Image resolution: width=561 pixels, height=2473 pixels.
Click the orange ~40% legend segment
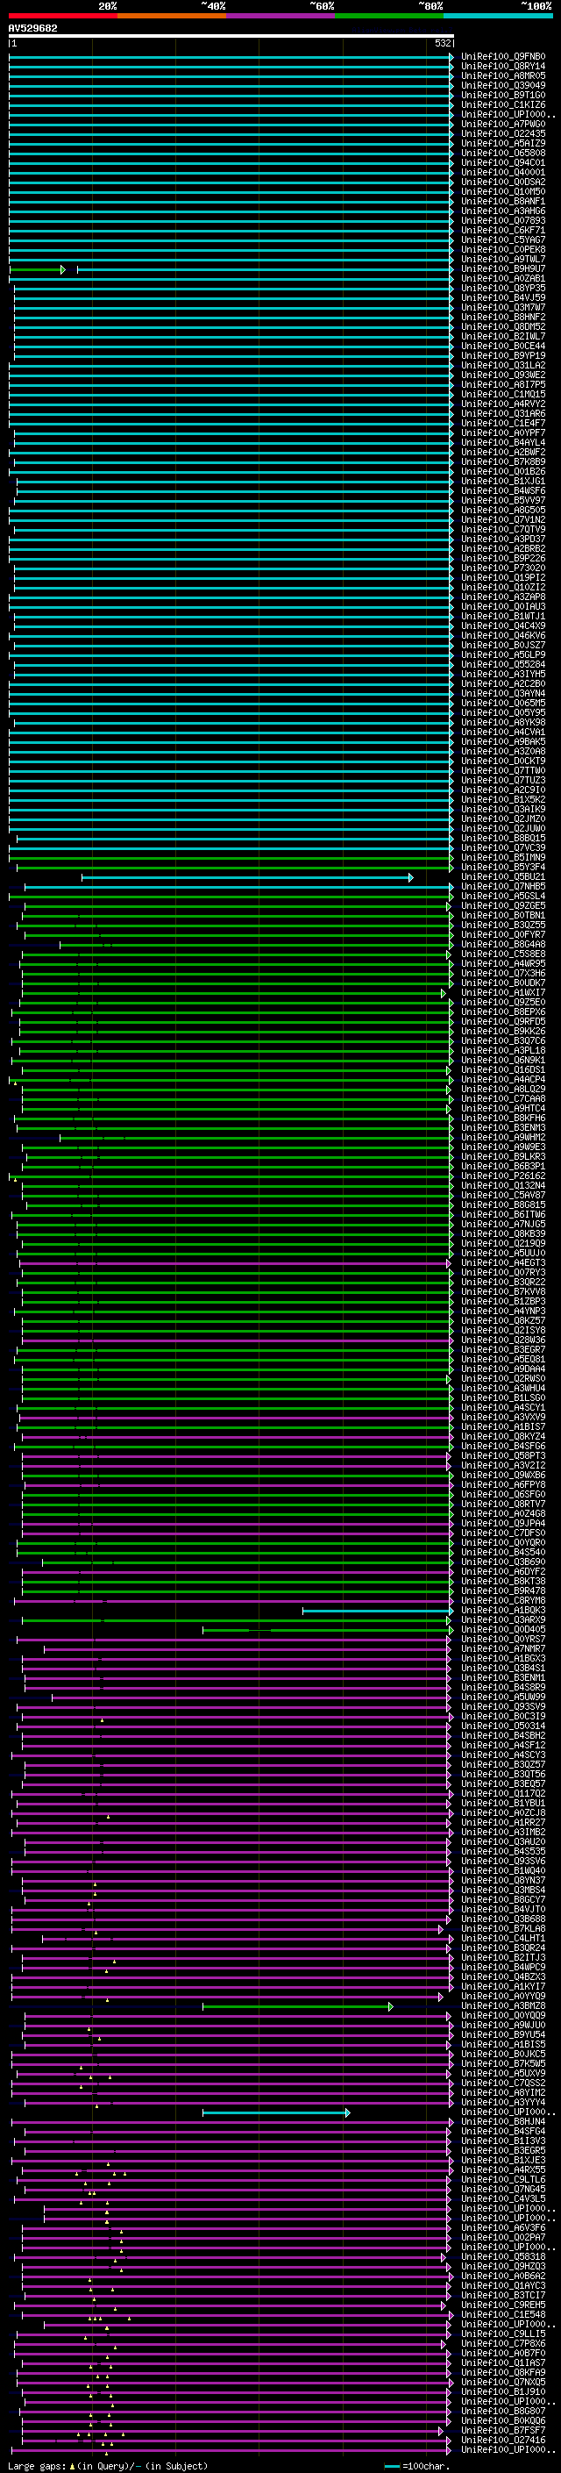(172, 17)
